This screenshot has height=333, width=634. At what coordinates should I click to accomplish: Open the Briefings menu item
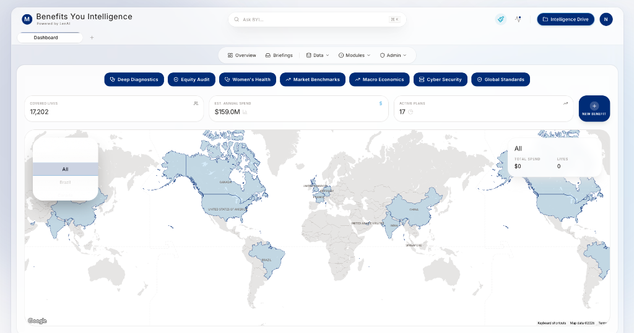279,55
